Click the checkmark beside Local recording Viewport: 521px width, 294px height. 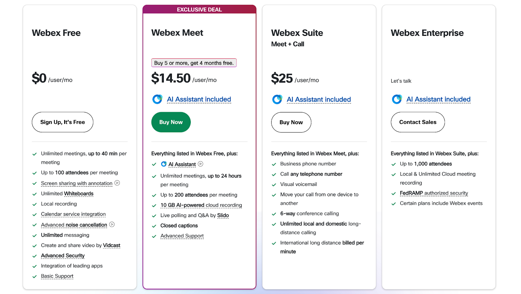tap(35, 204)
